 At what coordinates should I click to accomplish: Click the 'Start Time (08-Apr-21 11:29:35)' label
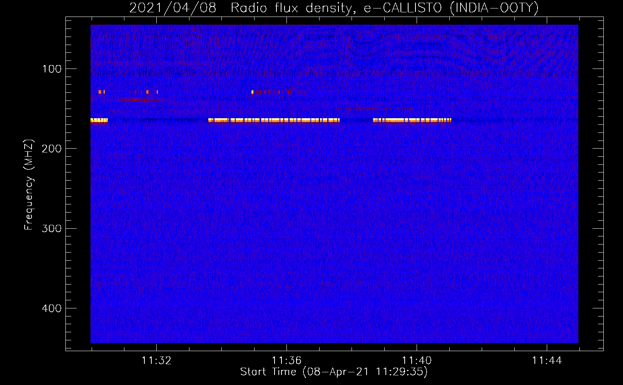coord(334,372)
